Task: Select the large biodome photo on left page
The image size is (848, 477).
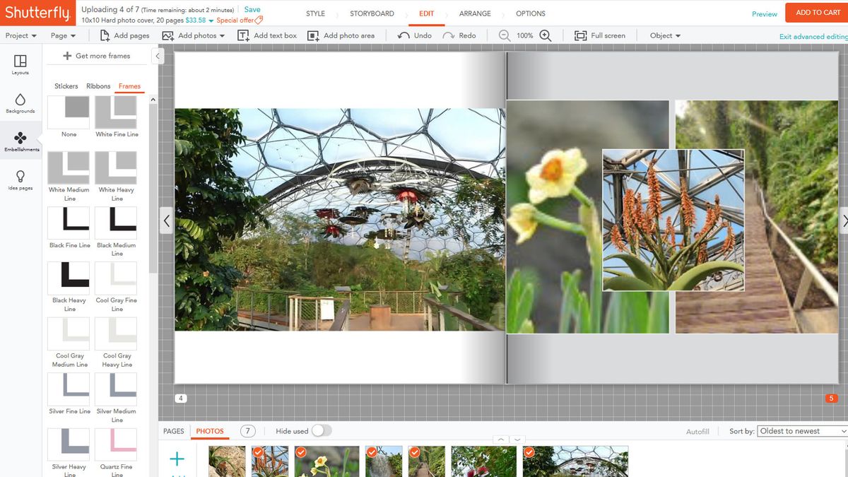Action: point(340,220)
